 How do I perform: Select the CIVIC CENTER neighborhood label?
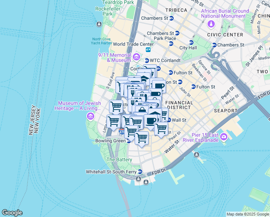[x=225, y=35]
